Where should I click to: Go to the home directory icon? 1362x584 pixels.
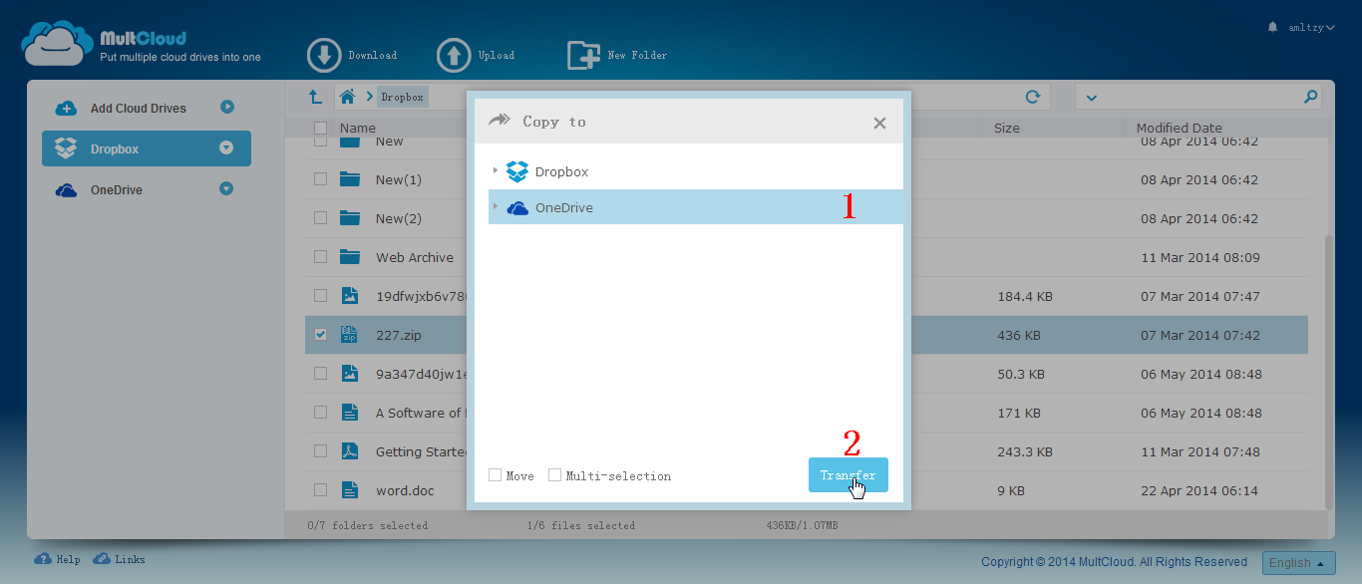point(347,97)
